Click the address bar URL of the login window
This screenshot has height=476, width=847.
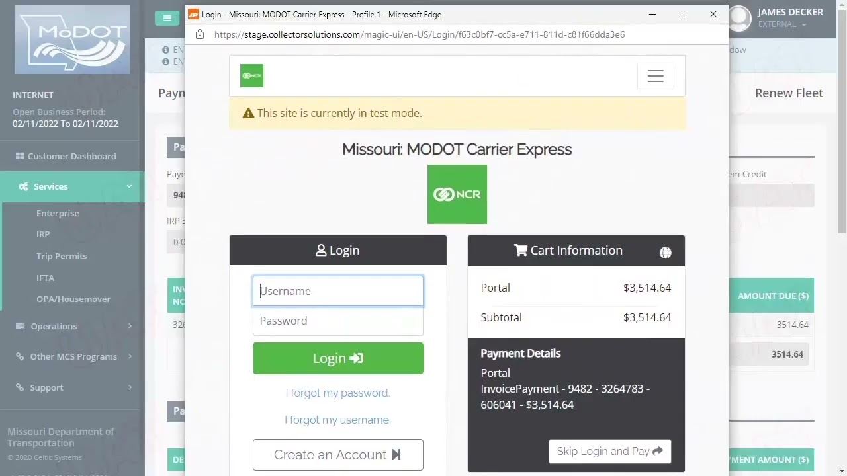pos(420,34)
